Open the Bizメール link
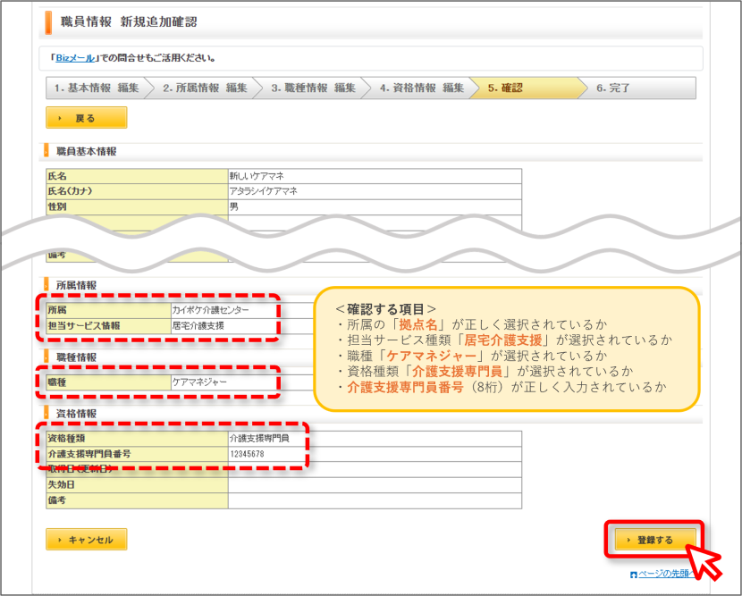Screen dimensions: 742x596 [75, 58]
